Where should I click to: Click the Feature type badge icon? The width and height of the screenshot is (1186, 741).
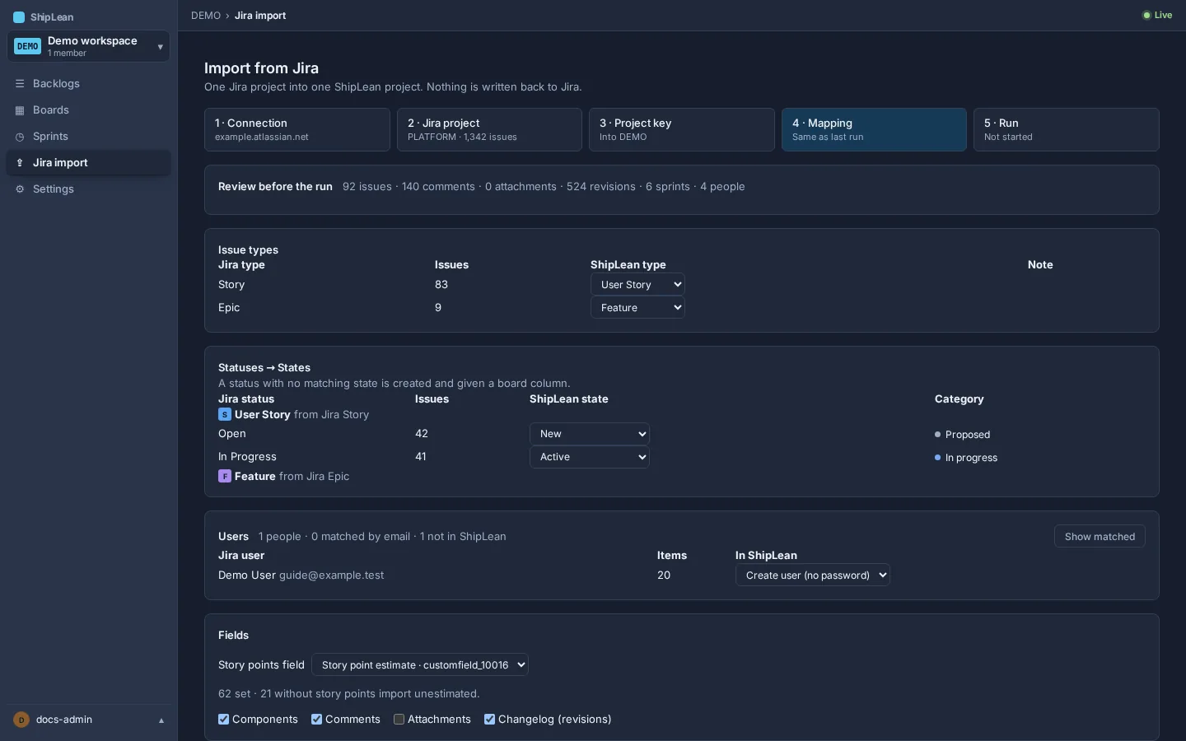click(x=225, y=477)
